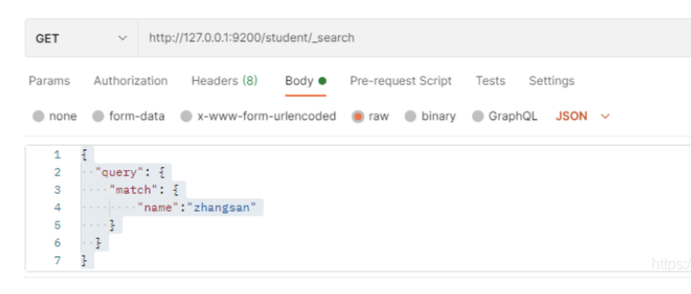Click line number 4 in editor gutter
691x294 pixels.
click(58, 207)
